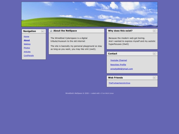Image resolution: width=179 pixels, height=134 pixels.
Task: Visit TheFrutigerAeroArchive link
Action: coord(119,83)
